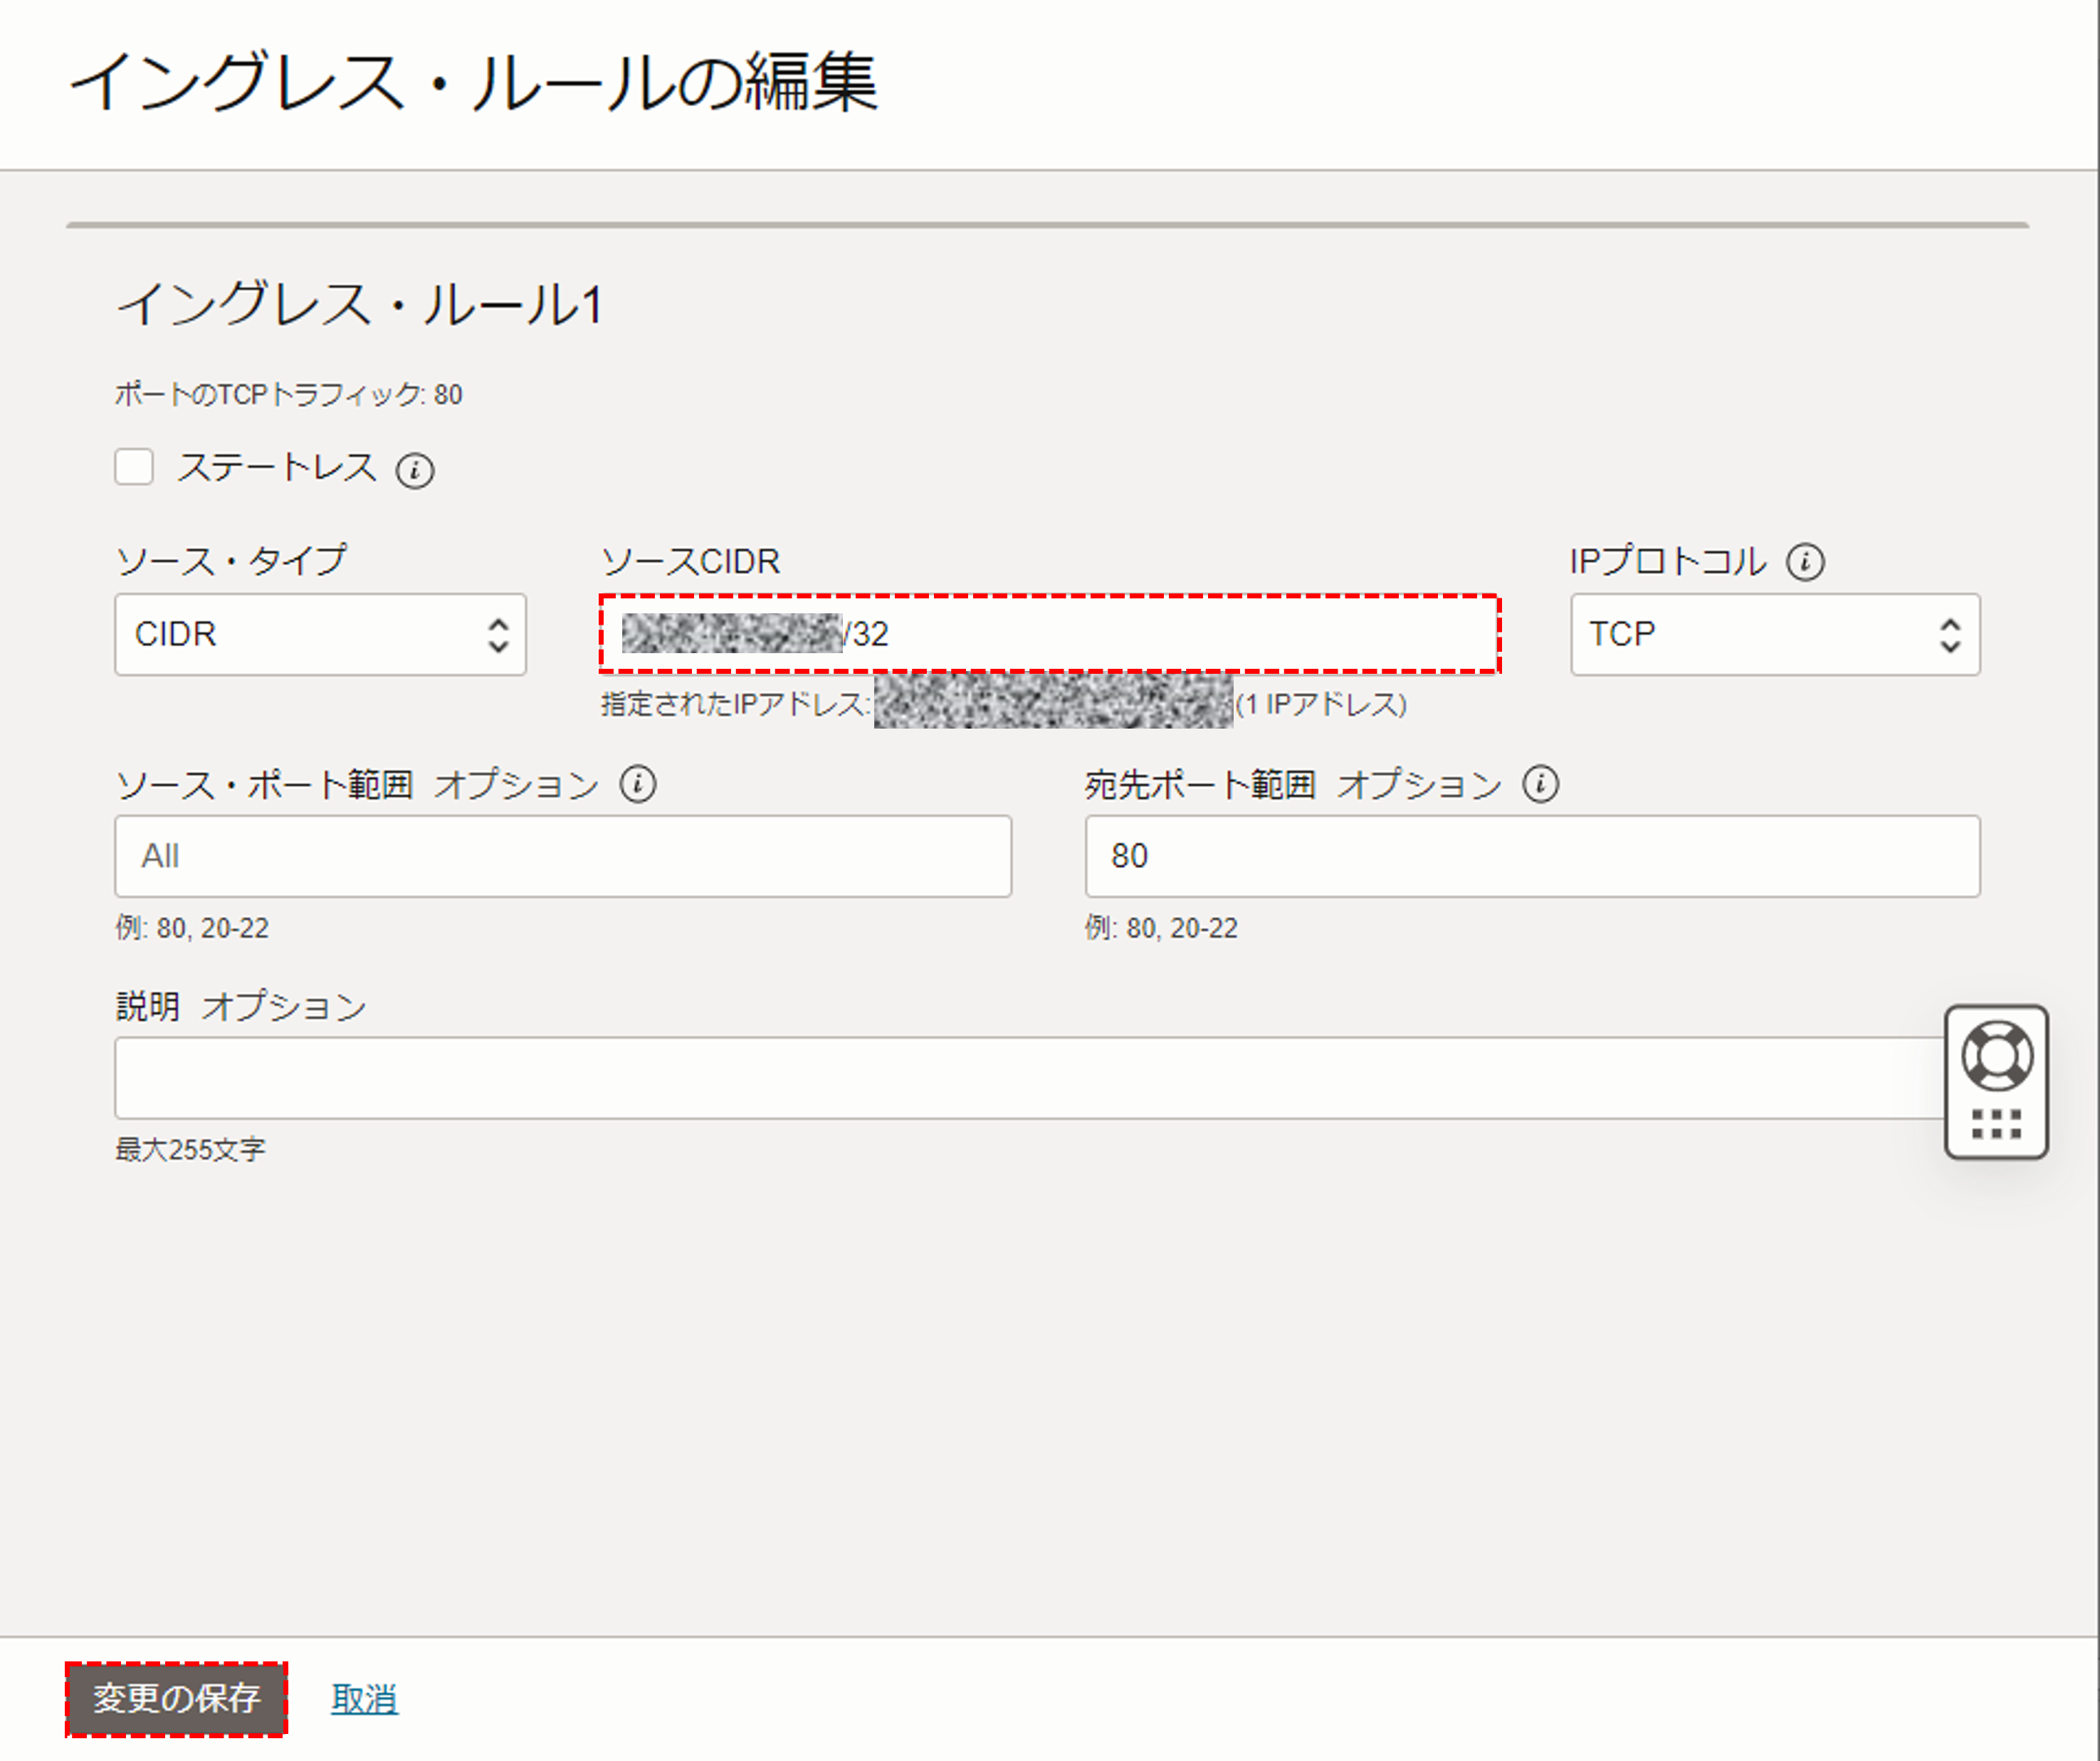
Task: Click the 変更の保存 button
Action: [176, 1698]
